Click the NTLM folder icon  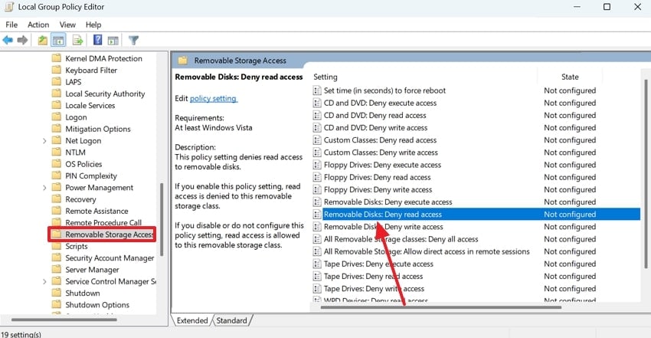(x=56, y=152)
